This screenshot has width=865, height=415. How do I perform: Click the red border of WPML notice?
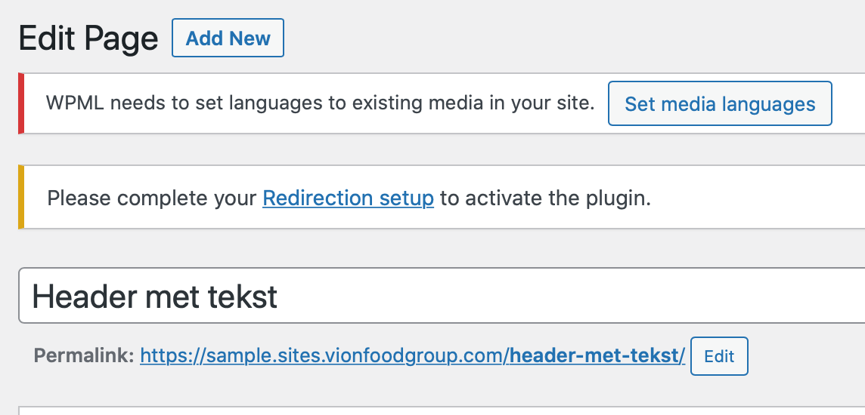click(x=21, y=103)
